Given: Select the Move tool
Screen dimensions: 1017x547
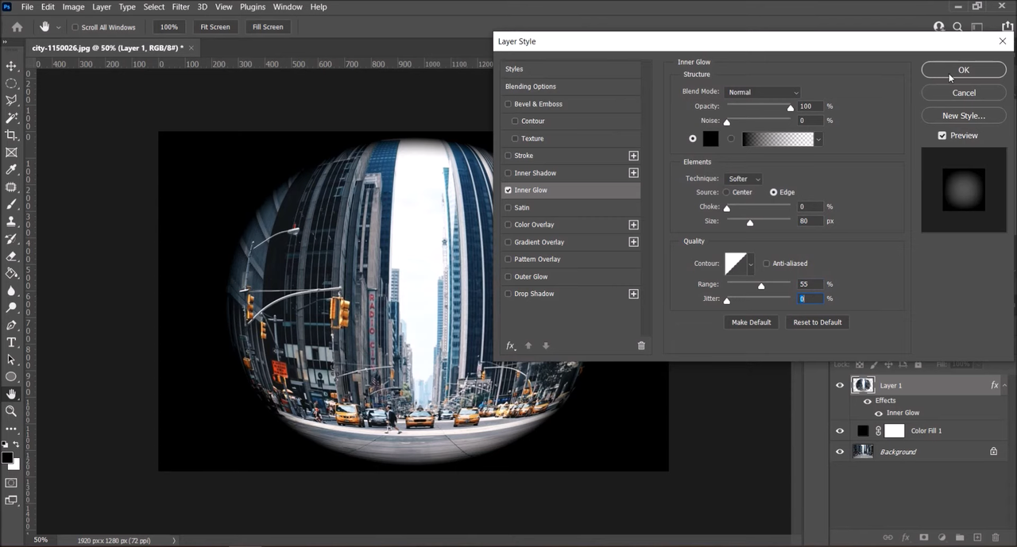Looking at the screenshot, I should [x=11, y=66].
